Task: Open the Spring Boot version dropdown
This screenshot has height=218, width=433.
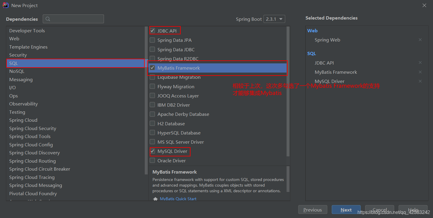Action: coord(274,19)
